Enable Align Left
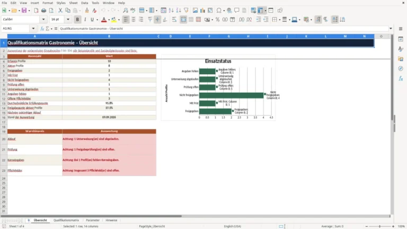 (x=126, y=20)
